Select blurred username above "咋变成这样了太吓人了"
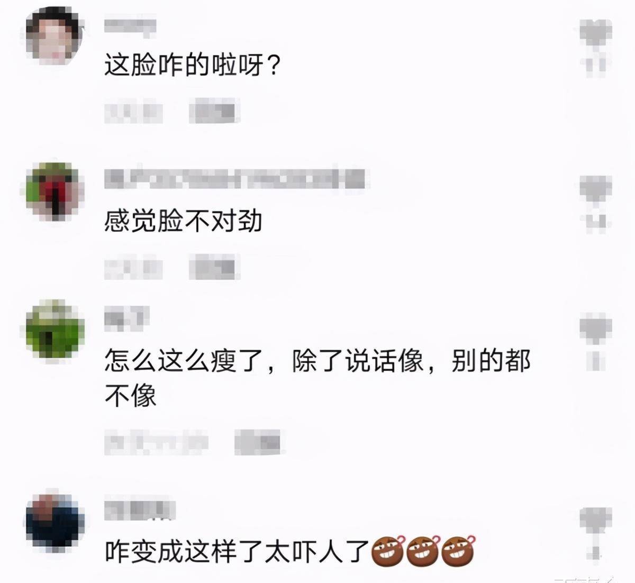This screenshot has width=635, height=583. [140, 509]
